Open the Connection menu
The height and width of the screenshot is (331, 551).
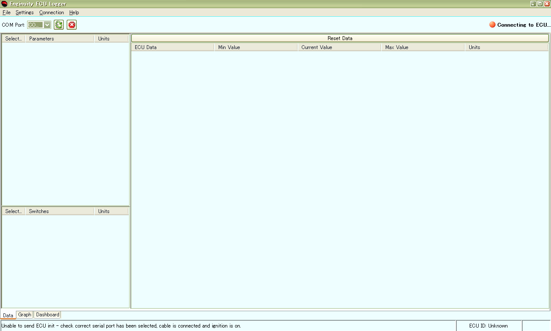tap(52, 12)
